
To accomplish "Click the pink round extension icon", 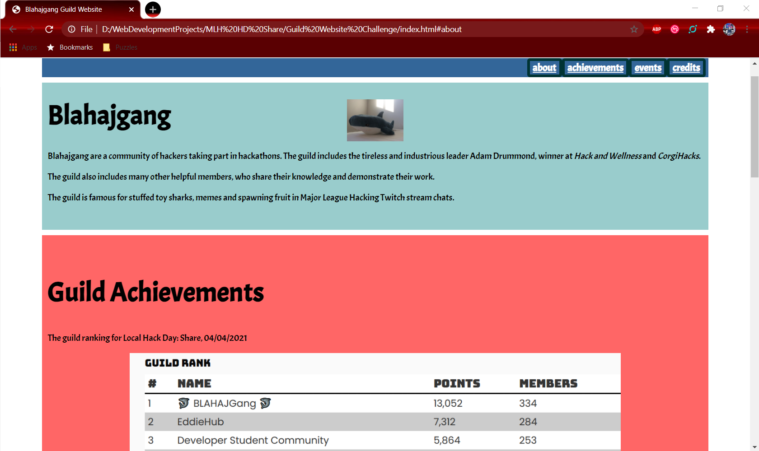I will [675, 29].
